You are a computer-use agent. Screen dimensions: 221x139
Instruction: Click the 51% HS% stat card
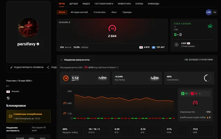click(176, 131)
